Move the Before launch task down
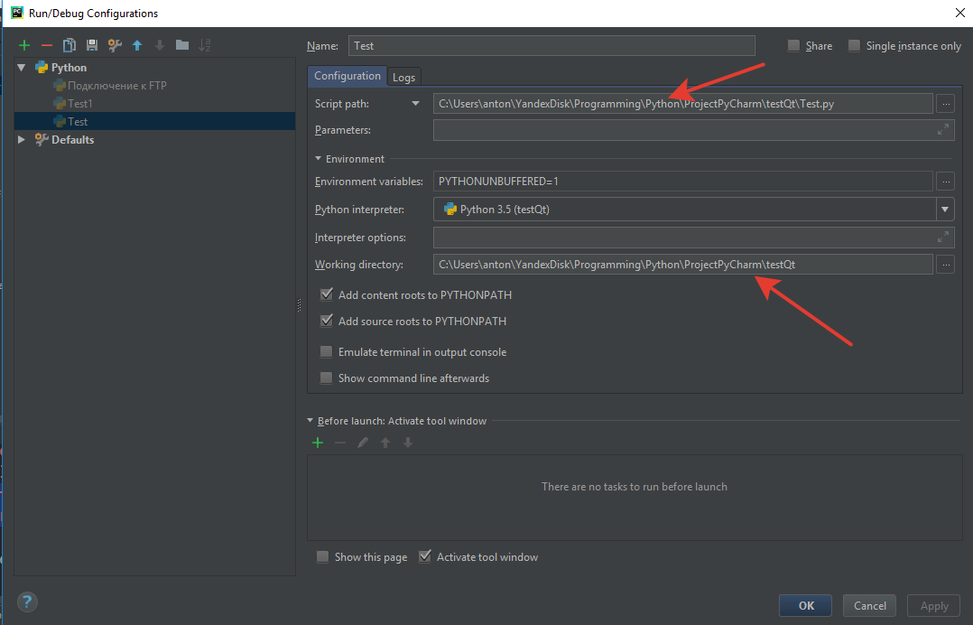The image size is (973, 625). coord(408,443)
